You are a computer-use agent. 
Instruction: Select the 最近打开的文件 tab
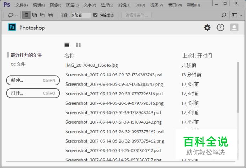coord(26,55)
